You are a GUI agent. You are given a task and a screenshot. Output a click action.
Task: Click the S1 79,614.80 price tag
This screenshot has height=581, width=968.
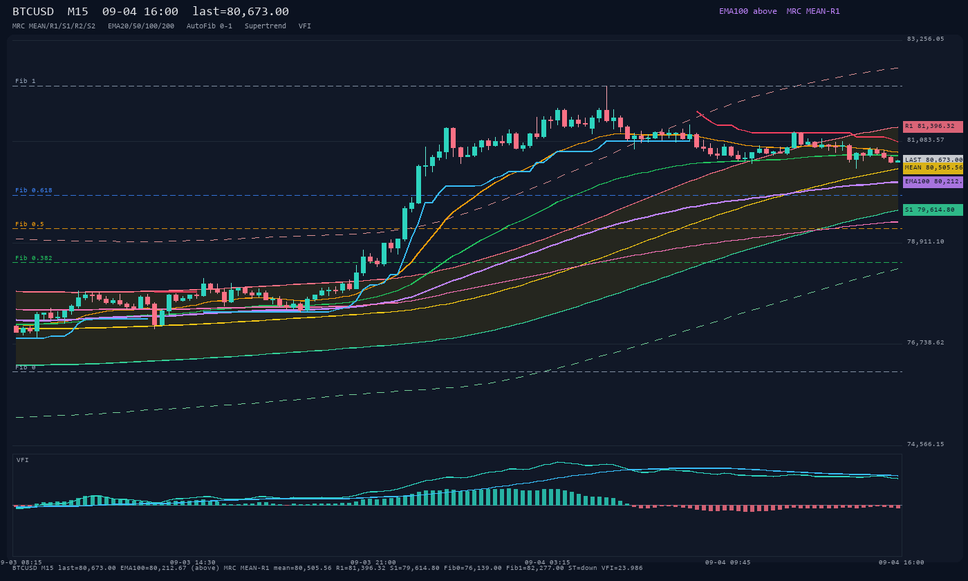933,210
